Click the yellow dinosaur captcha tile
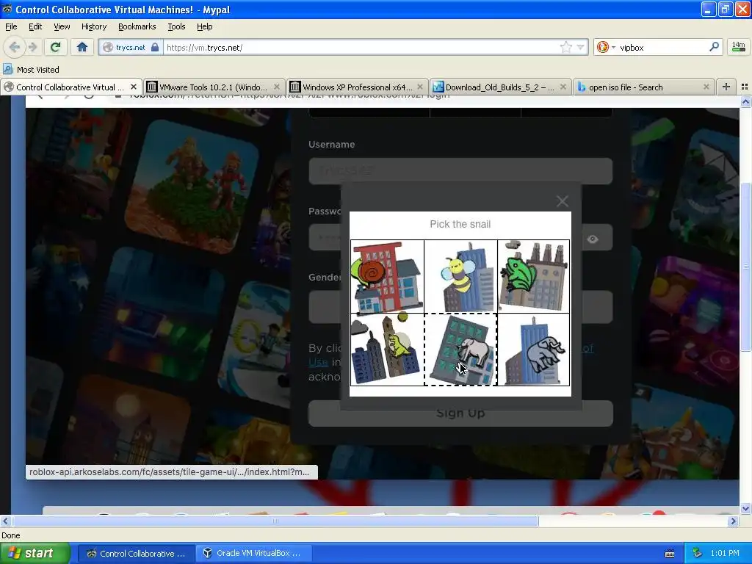The image size is (752, 564). point(387,350)
